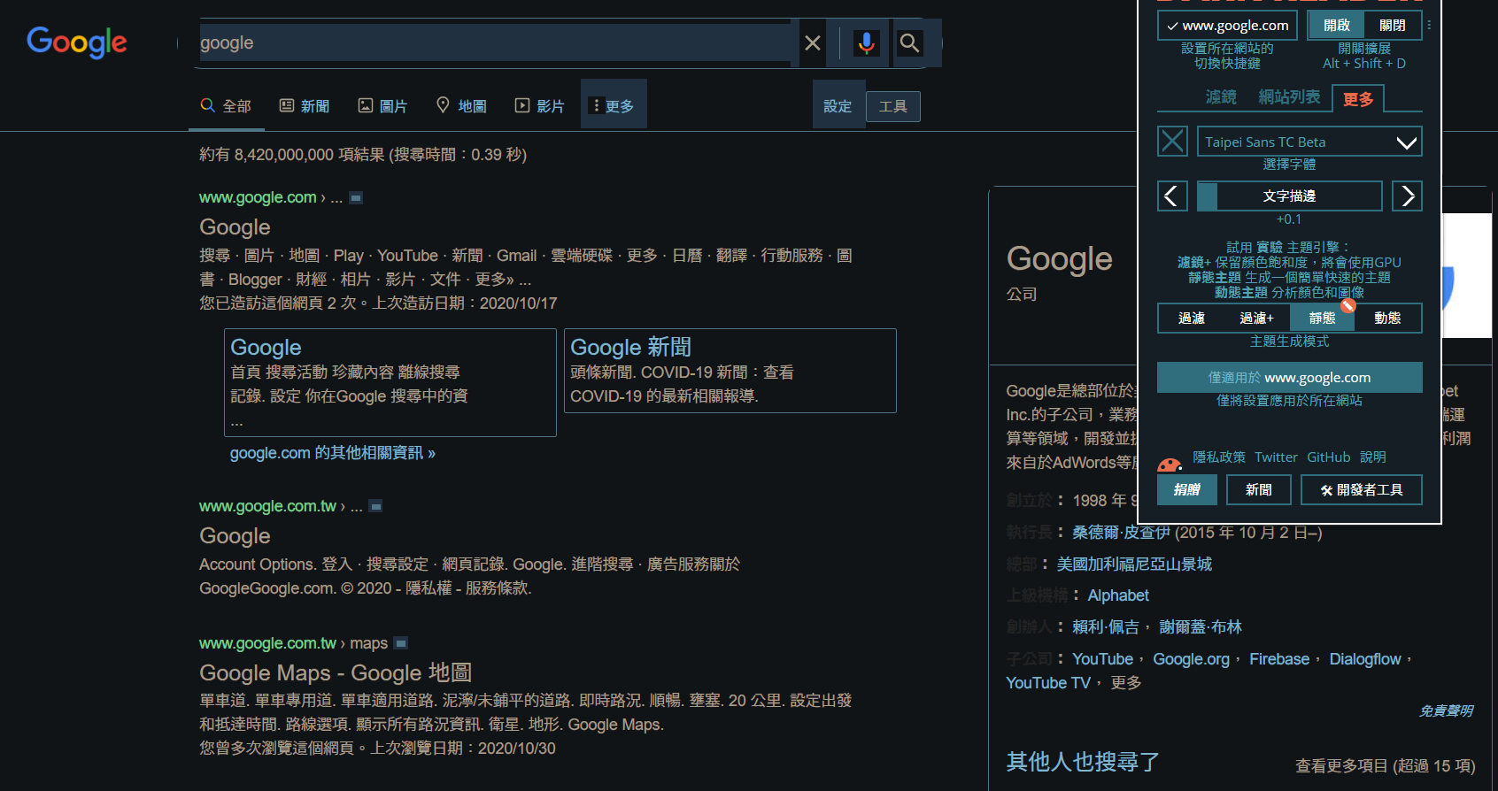Toggle Dark Reader for www.google.com
Screen dimensions: 1498x791
click(x=1227, y=26)
